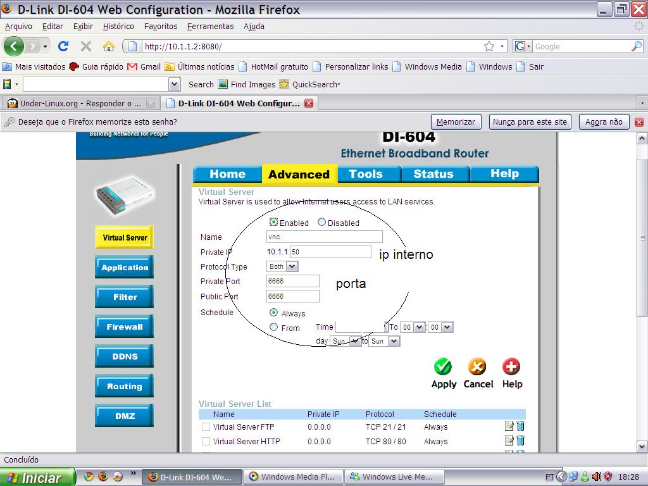Check the Virtual Server HTTP checkbox
Viewport: 648px width, 486px height.
tap(206, 441)
